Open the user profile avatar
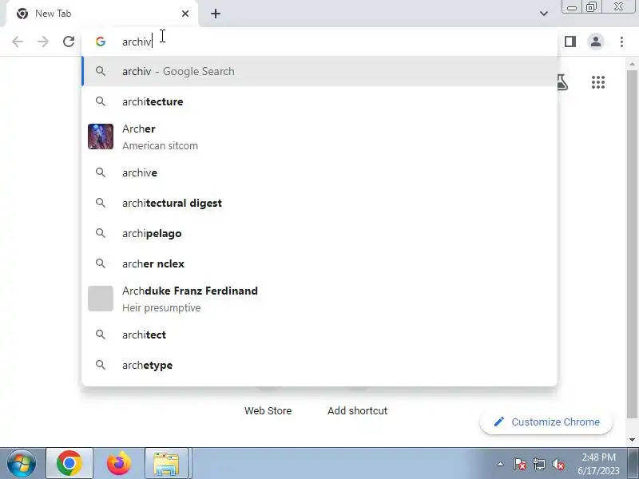The width and height of the screenshot is (639, 479). pos(596,42)
